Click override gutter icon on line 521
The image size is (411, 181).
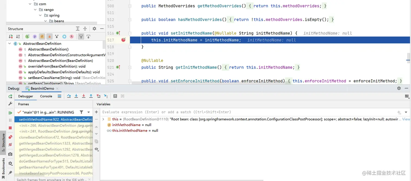118,67
